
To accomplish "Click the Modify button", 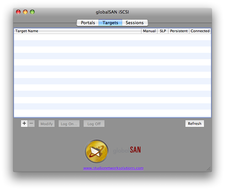I will point(47,124).
